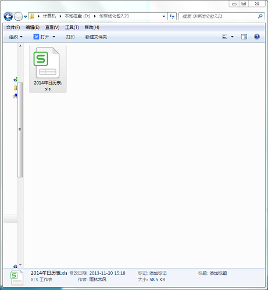Select 华军优化包7.21 in address path
268x290 pixels.
coord(114,16)
